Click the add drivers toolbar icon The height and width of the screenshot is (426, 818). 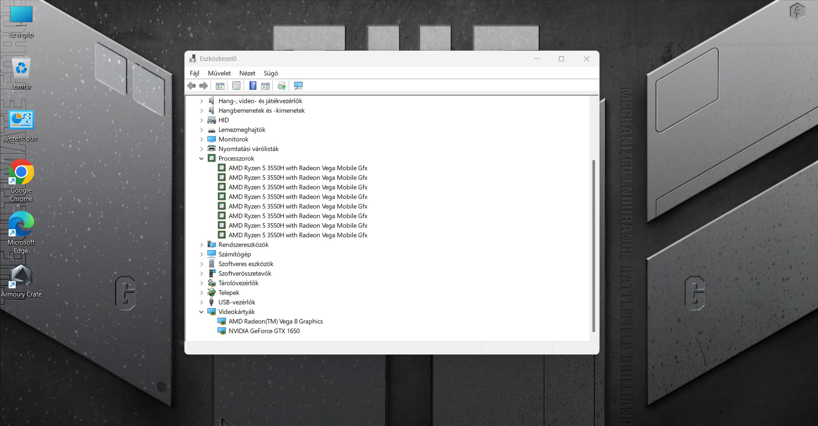coord(282,86)
